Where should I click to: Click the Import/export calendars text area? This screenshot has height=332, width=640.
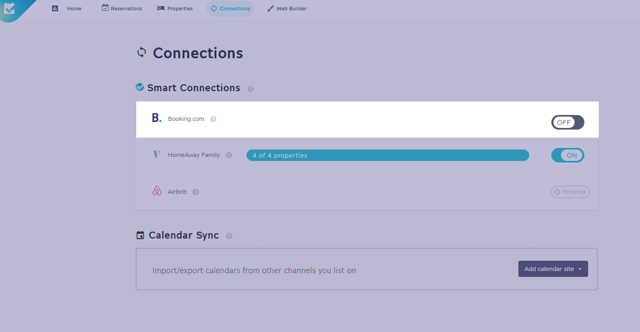pyautogui.click(x=254, y=270)
